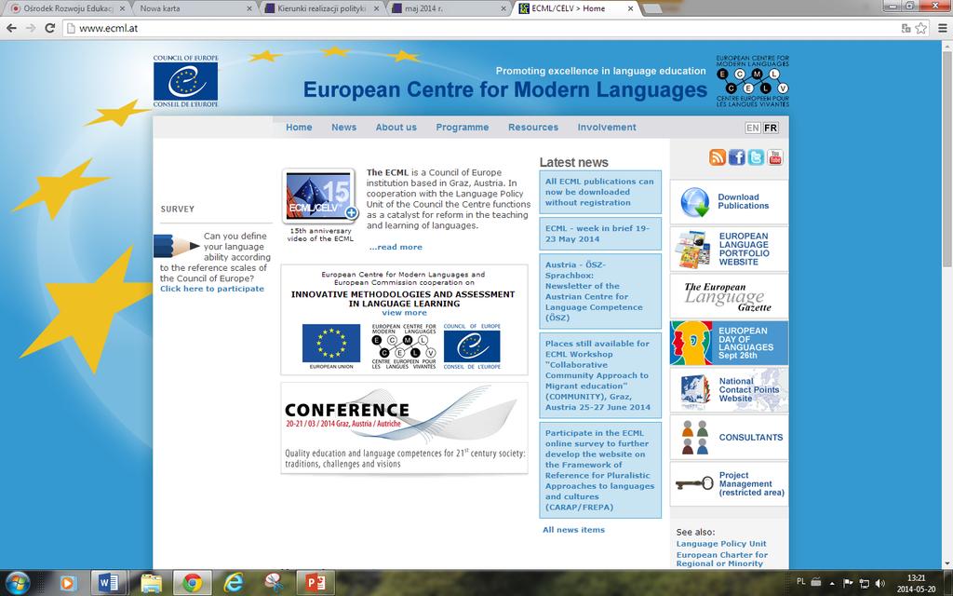The width and height of the screenshot is (953, 596).
Task: Open the RSS feed icon
Action: point(718,157)
